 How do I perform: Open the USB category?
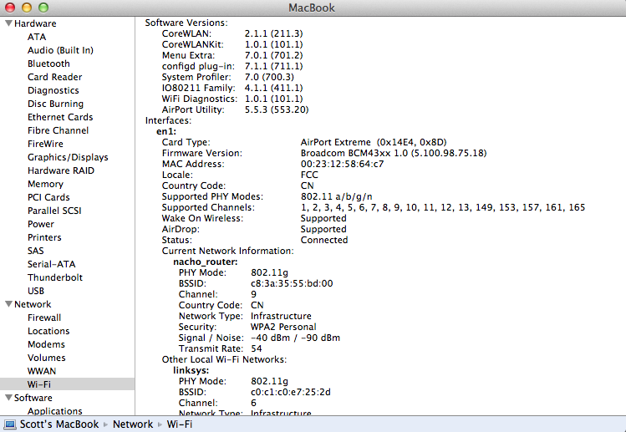click(x=36, y=291)
